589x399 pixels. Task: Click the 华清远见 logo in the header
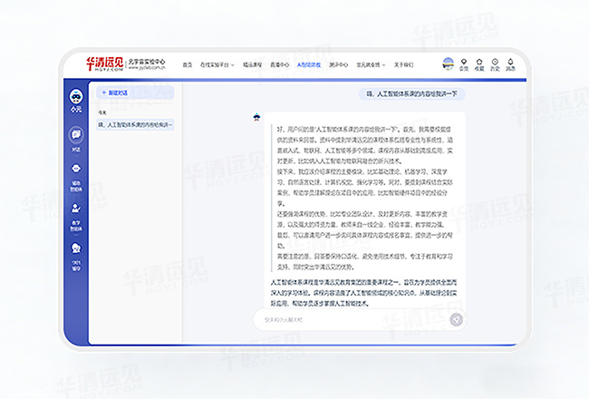coord(103,64)
